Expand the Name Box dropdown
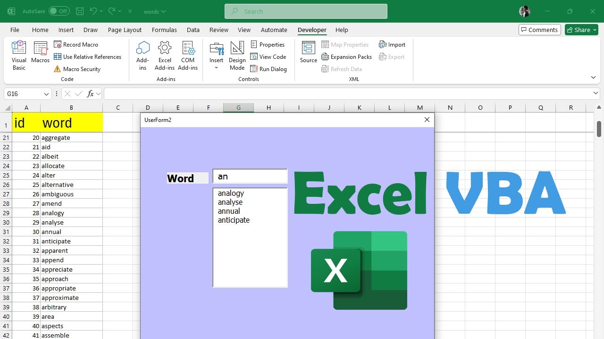This screenshot has height=339, width=604. click(46, 94)
